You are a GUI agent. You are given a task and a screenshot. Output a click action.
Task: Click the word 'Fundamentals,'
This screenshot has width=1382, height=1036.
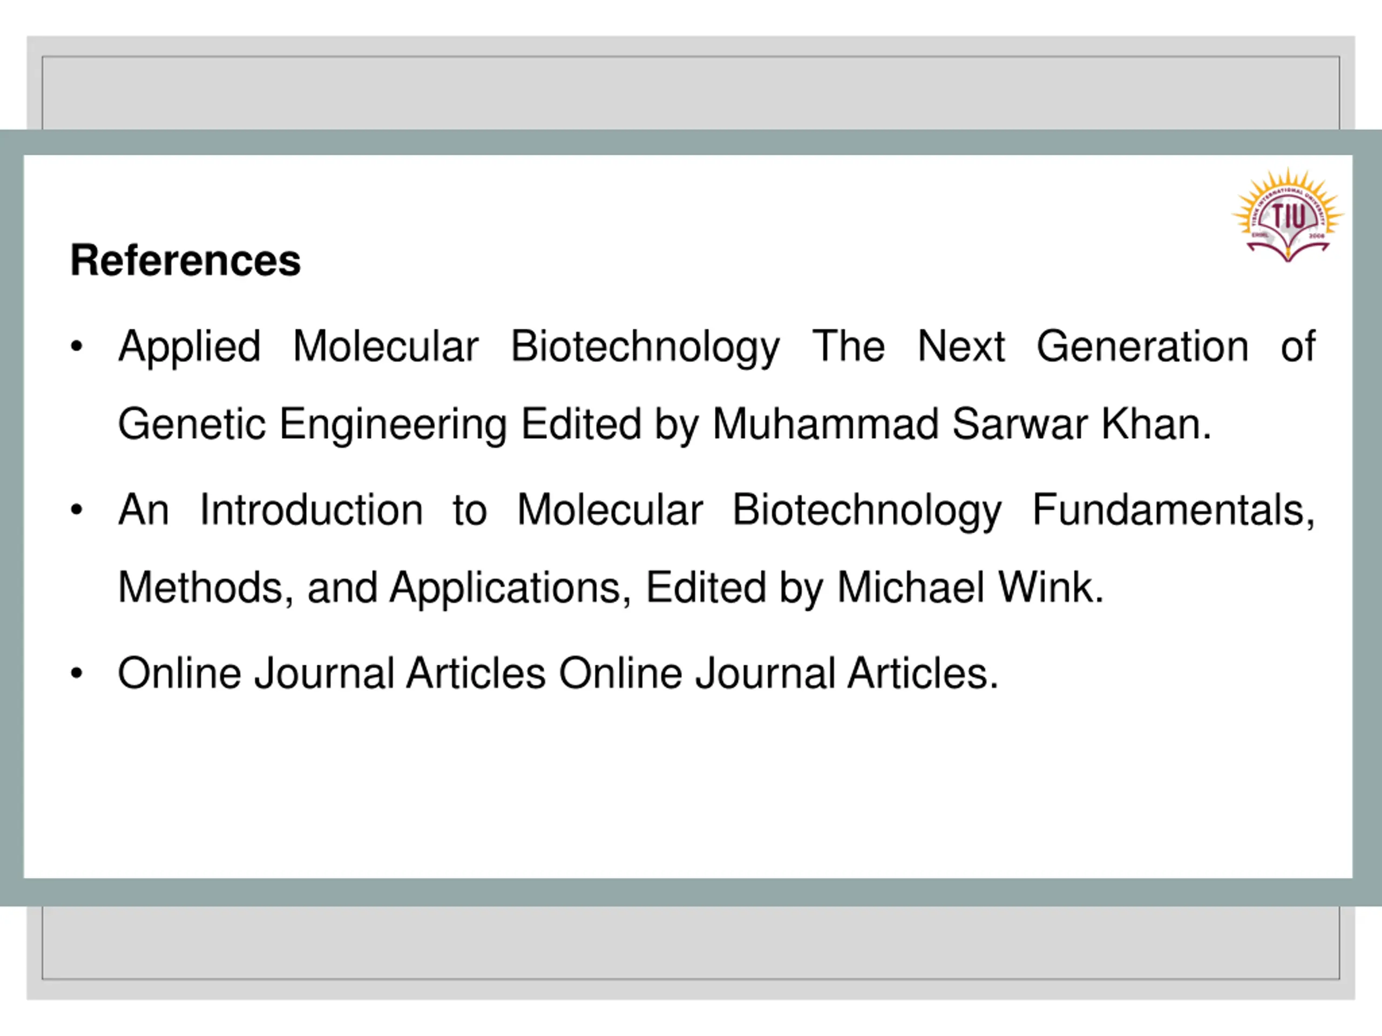pos(1173,511)
